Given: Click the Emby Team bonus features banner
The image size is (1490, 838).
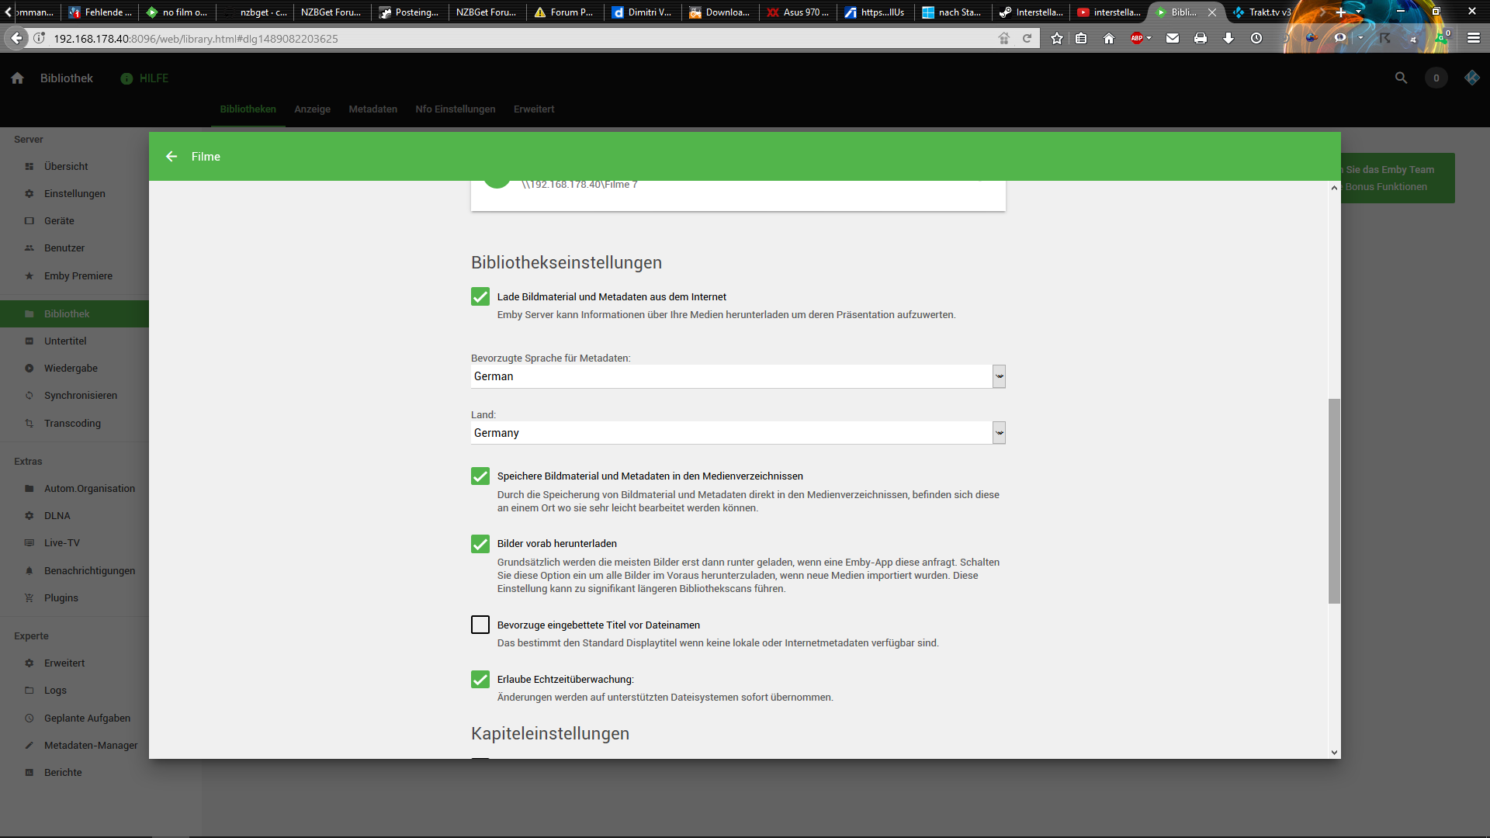Looking at the screenshot, I should [x=1397, y=178].
